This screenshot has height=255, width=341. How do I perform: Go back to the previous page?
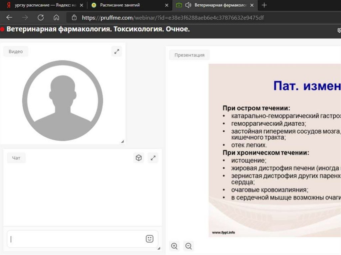[x=9, y=18]
